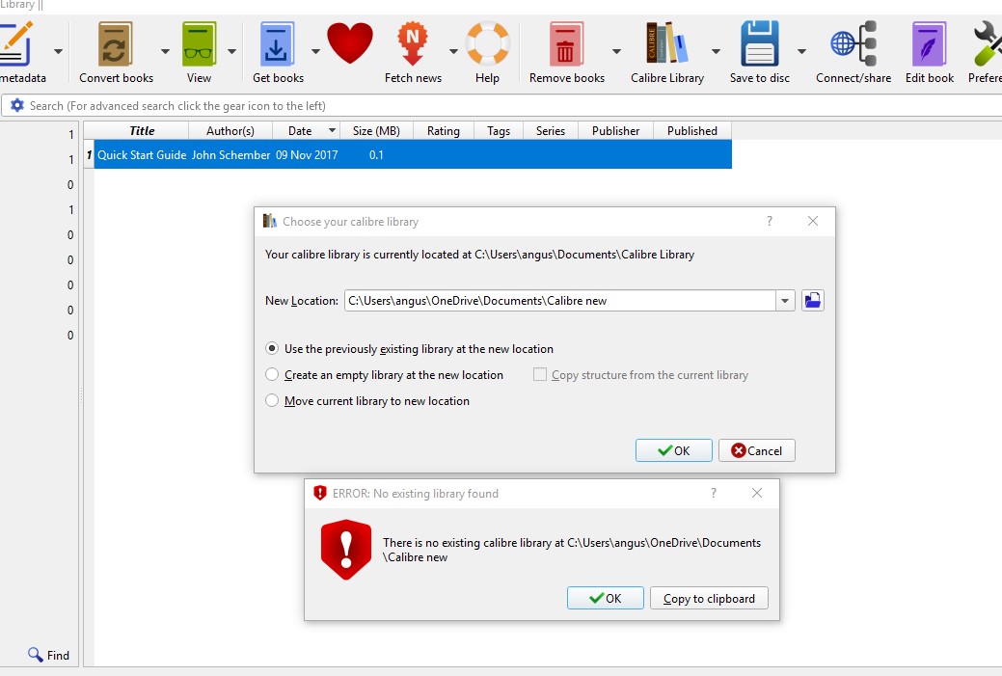Sort by the Publisher column header
The height and width of the screenshot is (676, 1002).
click(x=615, y=130)
